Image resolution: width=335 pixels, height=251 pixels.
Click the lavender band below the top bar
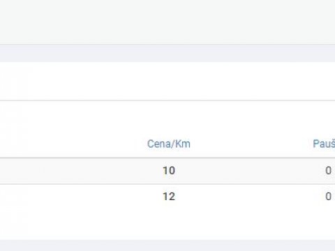167,53
